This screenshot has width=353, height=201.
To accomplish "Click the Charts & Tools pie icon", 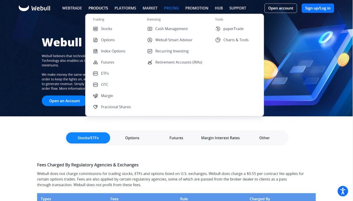I will pos(218,40).
